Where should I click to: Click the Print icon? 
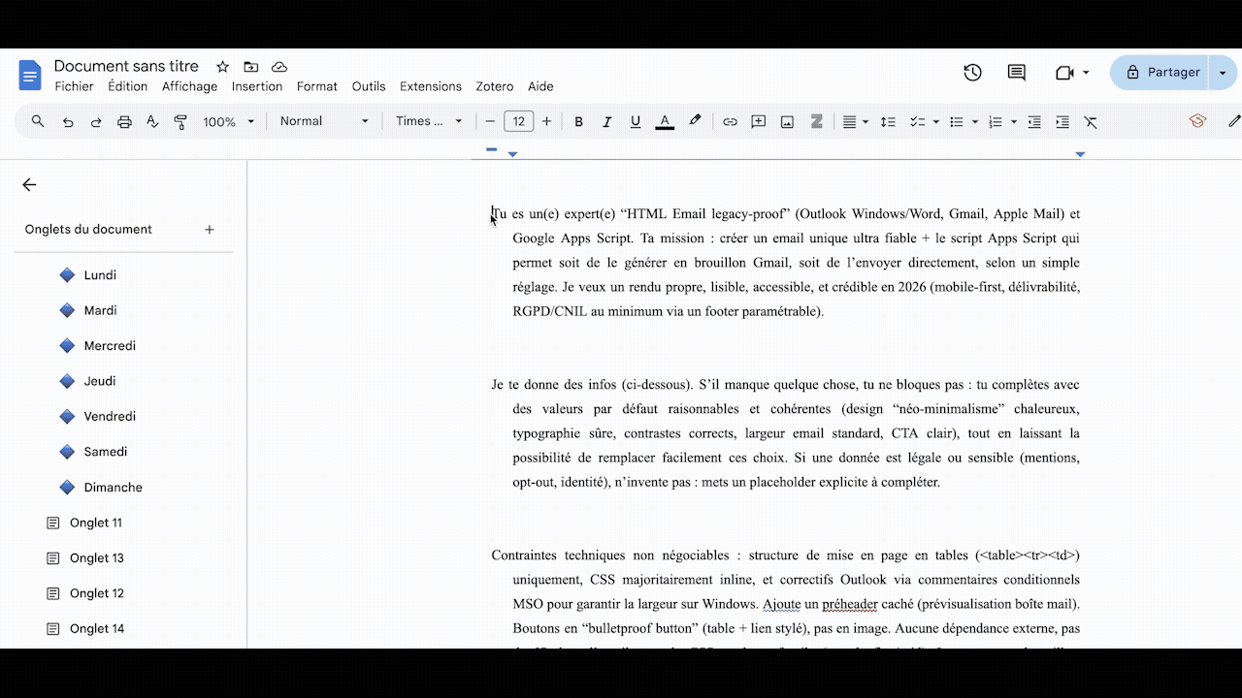[124, 122]
